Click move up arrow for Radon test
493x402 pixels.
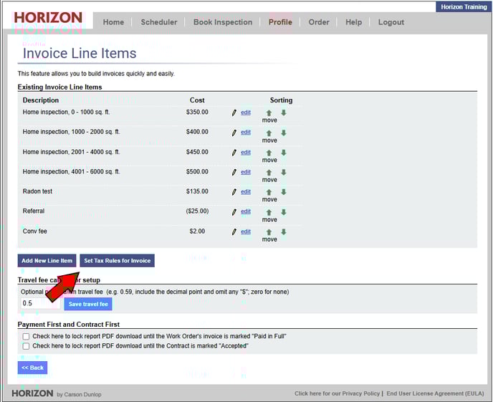269,192
